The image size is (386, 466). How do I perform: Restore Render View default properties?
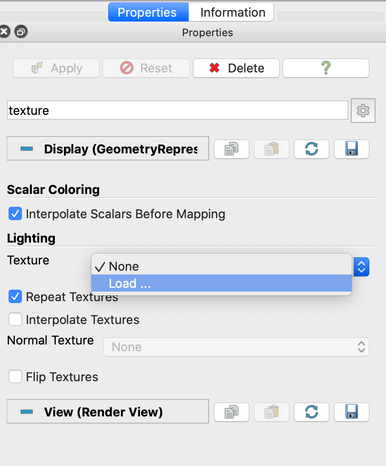pyautogui.click(x=311, y=412)
